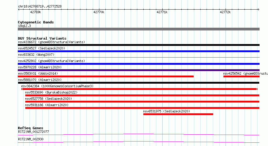Open variant nsv5881070 (Almarri2020) label

(40, 80)
